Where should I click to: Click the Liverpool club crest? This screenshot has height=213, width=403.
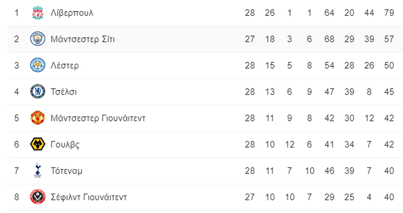(37, 12)
